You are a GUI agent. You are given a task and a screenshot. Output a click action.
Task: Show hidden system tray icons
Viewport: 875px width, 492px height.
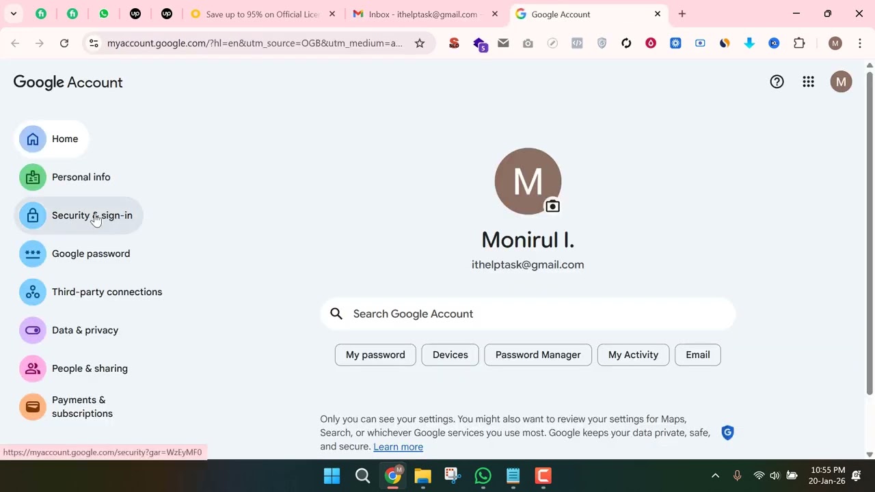pyautogui.click(x=715, y=476)
